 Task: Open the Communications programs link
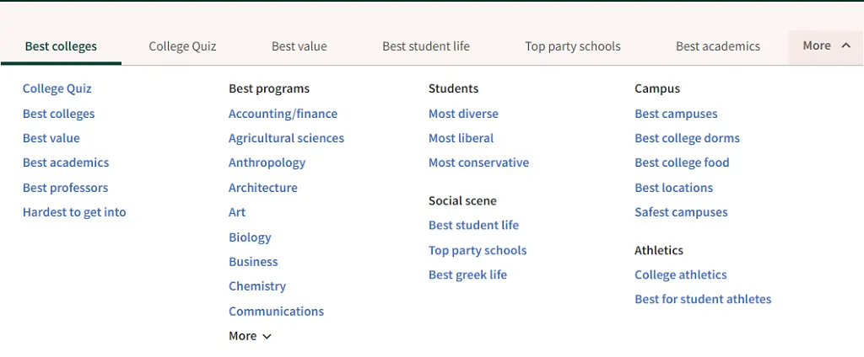(276, 312)
